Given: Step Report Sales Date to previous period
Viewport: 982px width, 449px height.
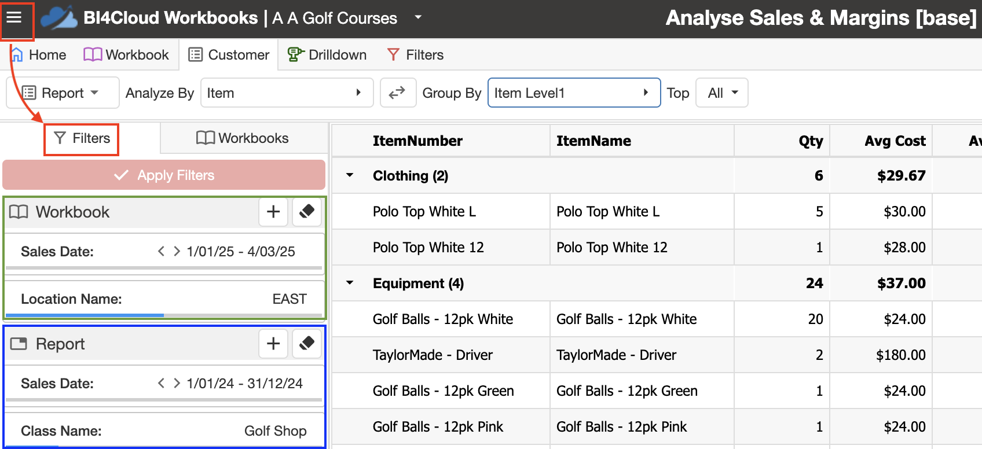Looking at the screenshot, I should [x=161, y=383].
